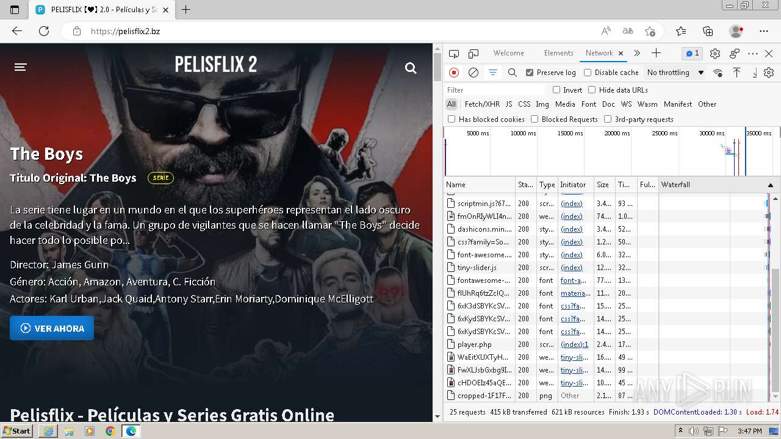This screenshot has height=439, width=781.
Task: Open network conditions panel
Action: [x=718, y=73]
